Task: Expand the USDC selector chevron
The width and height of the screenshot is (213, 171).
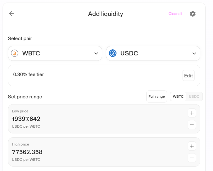Action: (194, 53)
